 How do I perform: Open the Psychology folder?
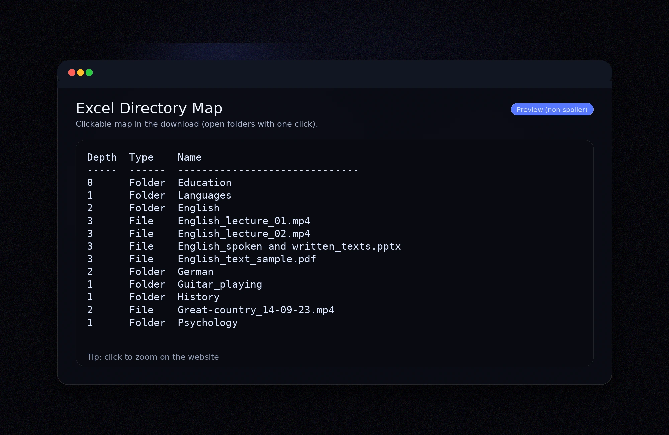[x=207, y=323]
